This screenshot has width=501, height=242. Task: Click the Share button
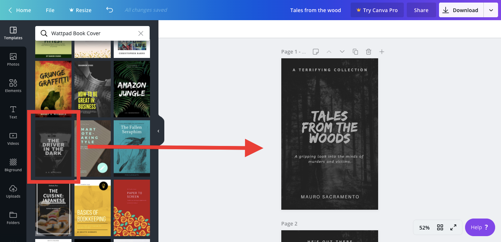coord(421,10)
